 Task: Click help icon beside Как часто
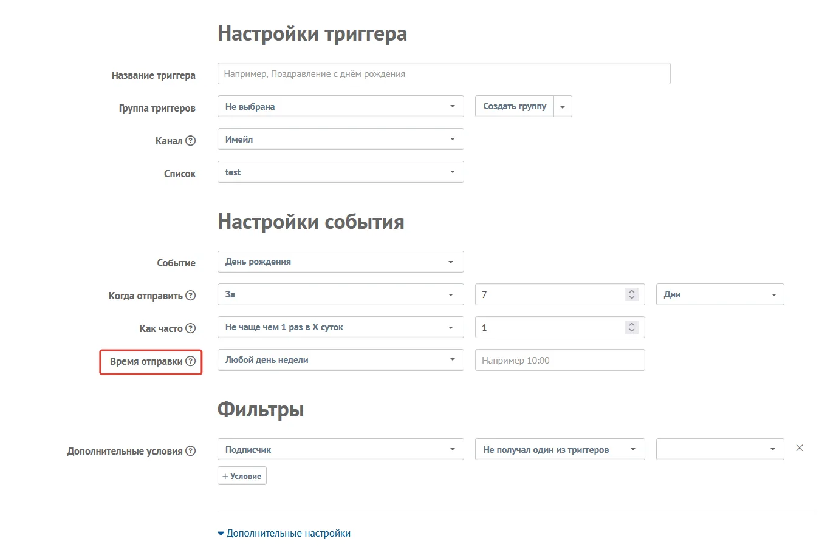[x=190, y=328]
